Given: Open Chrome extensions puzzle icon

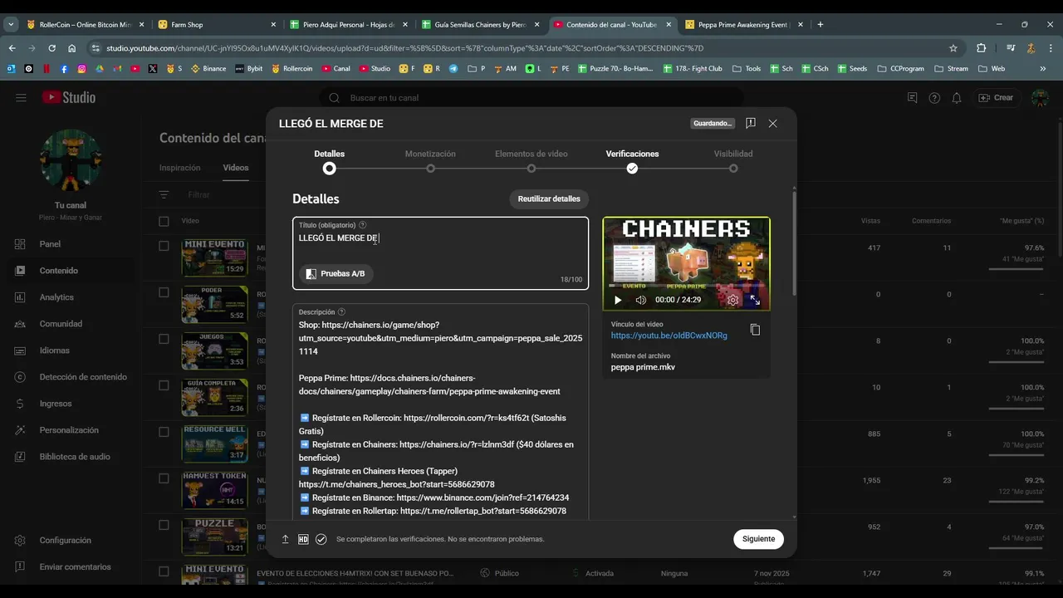Looking at the screenshot, I should 981,48.
